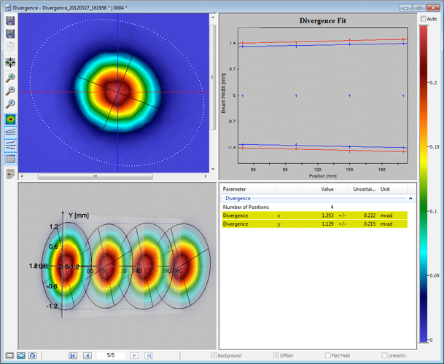Click the beam image vertical scrollbar thumb
The height and width of the screenshot is (364, 444).
point(213,77)
